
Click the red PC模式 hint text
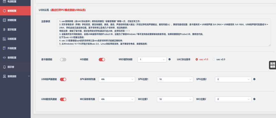click(x=68, y=10)
